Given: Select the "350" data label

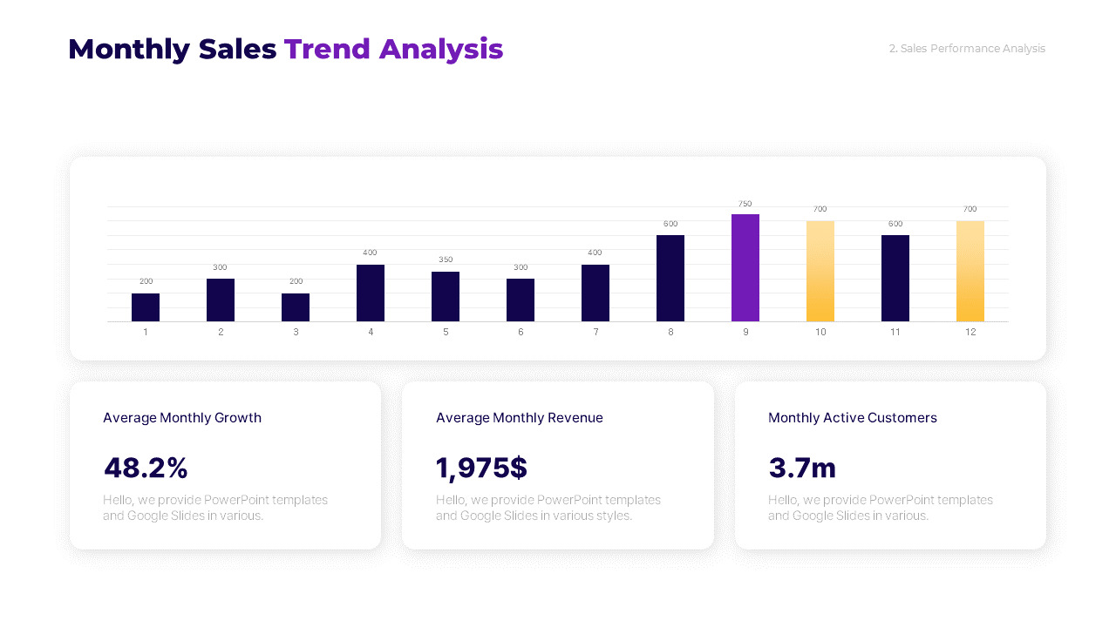Looking at the screenshot, I should click(446, 260).
